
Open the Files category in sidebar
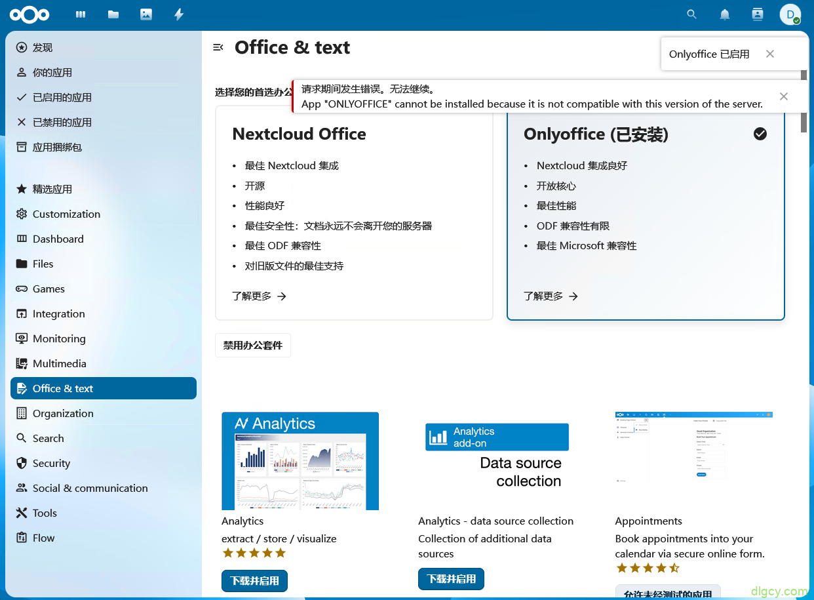(104, 264)
